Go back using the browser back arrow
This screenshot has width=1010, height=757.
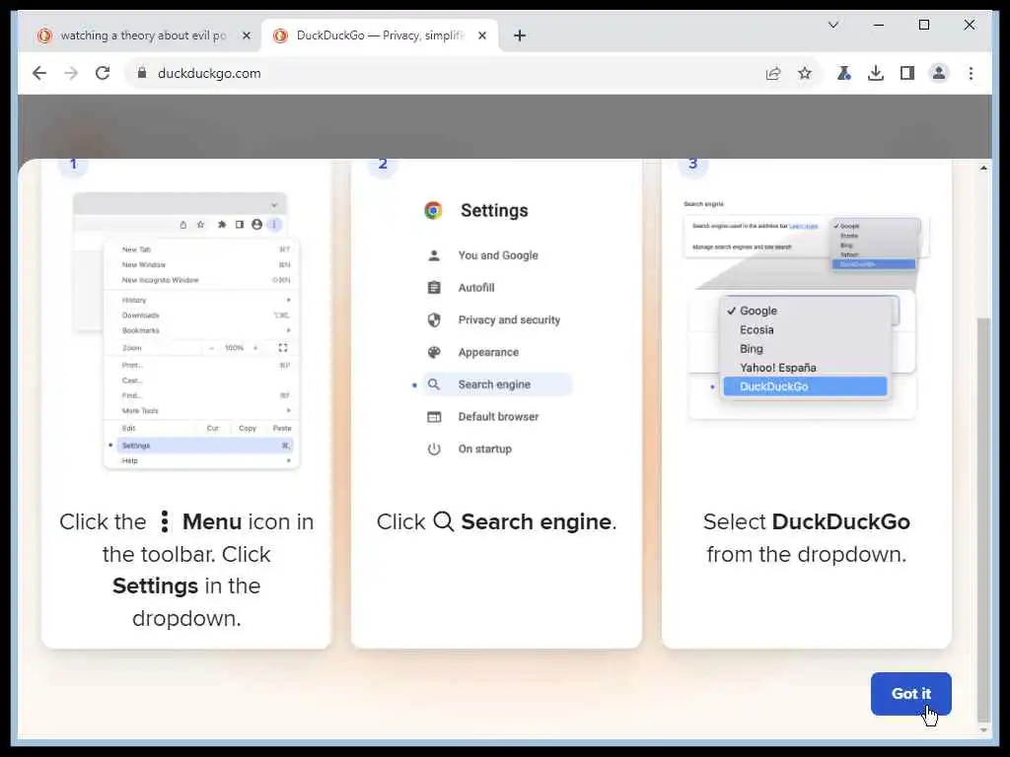[x=39, y=73]
